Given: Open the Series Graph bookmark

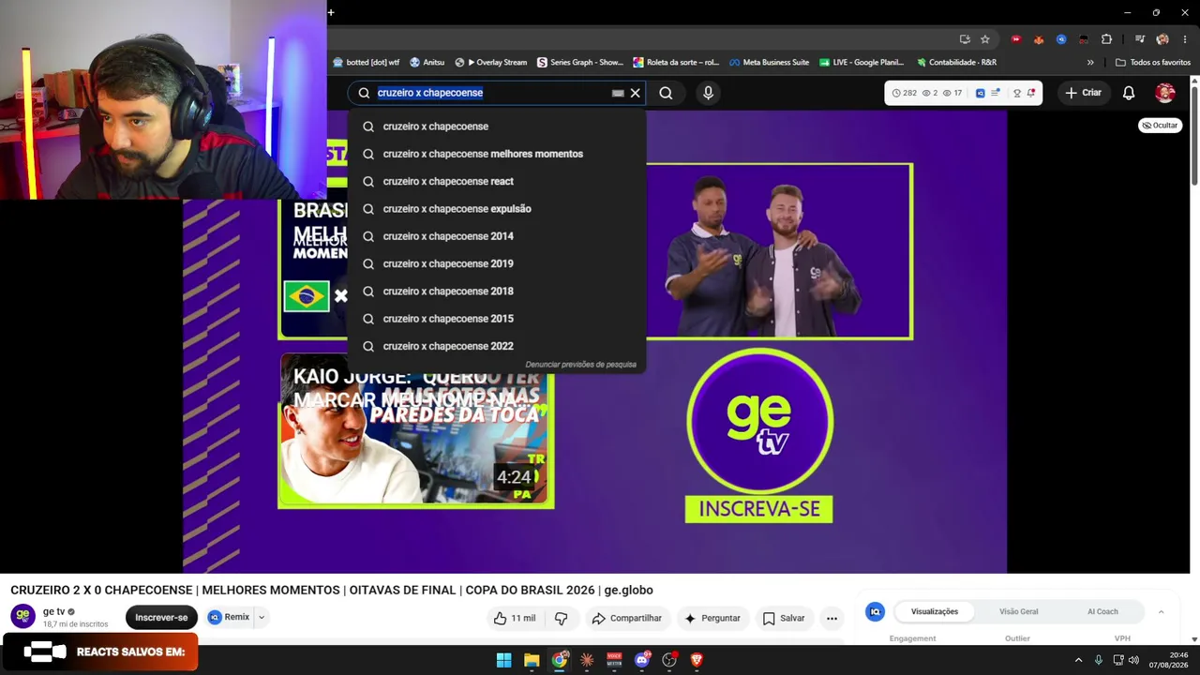Looking at the screenshot, I should tap(580, 63).
